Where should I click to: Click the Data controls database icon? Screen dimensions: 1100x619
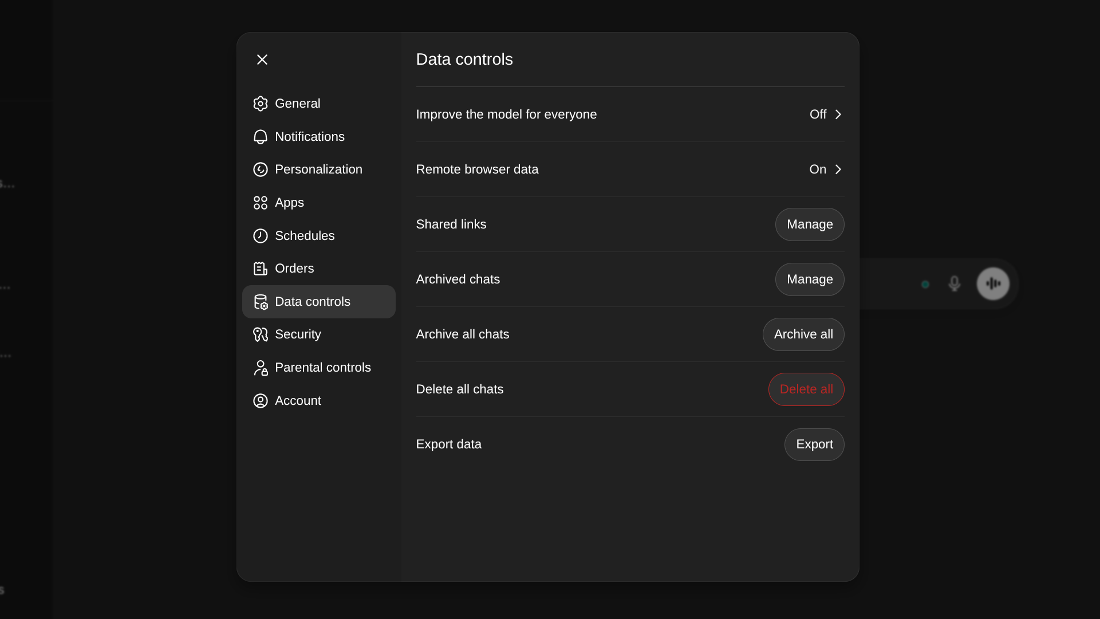click(261, 302)
